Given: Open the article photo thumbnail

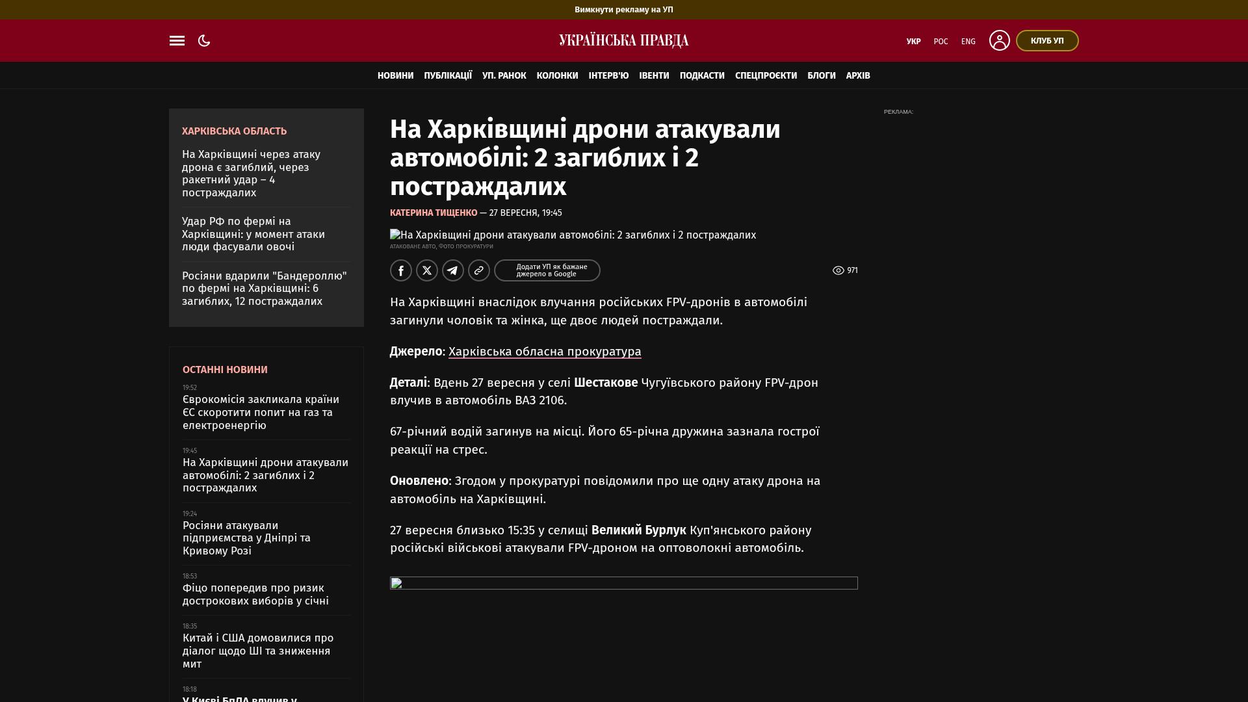Looking at the screenshot, I should pos(573,235).
